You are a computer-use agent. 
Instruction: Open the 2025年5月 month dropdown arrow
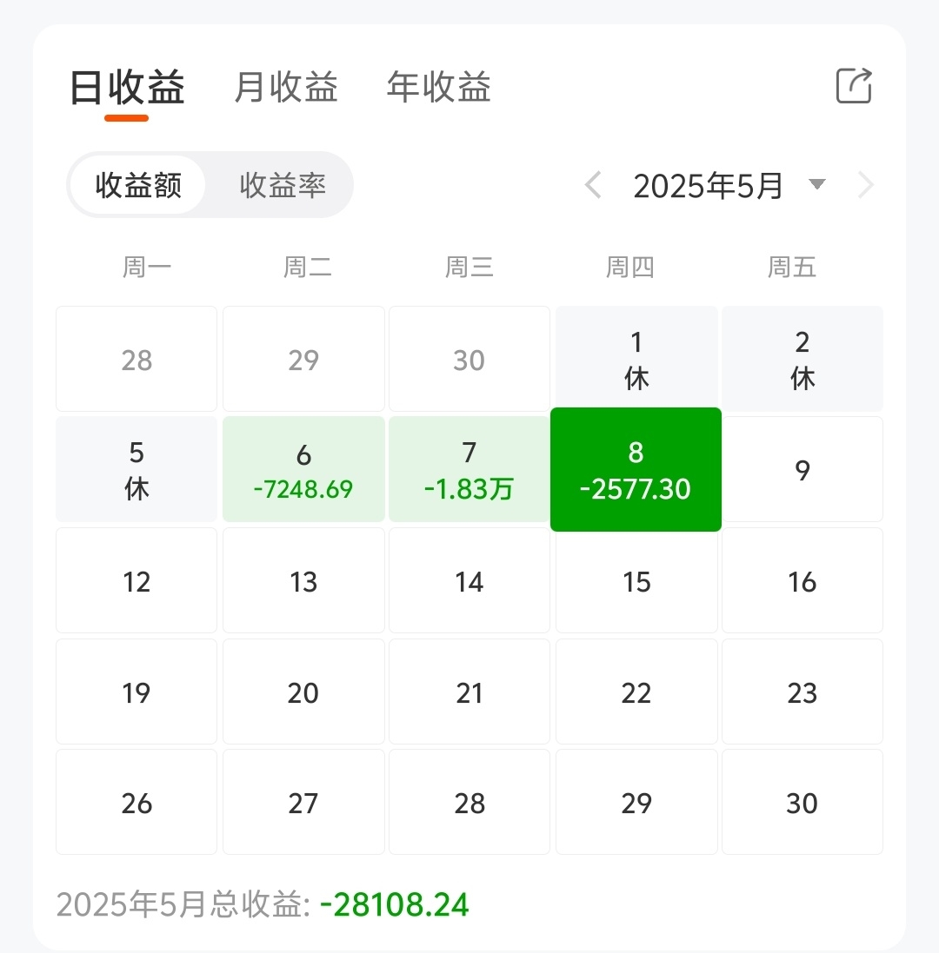816,183
